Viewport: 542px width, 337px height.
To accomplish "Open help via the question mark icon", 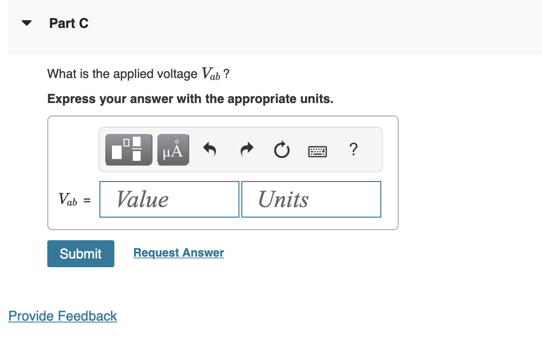I will tap(353, 150).
